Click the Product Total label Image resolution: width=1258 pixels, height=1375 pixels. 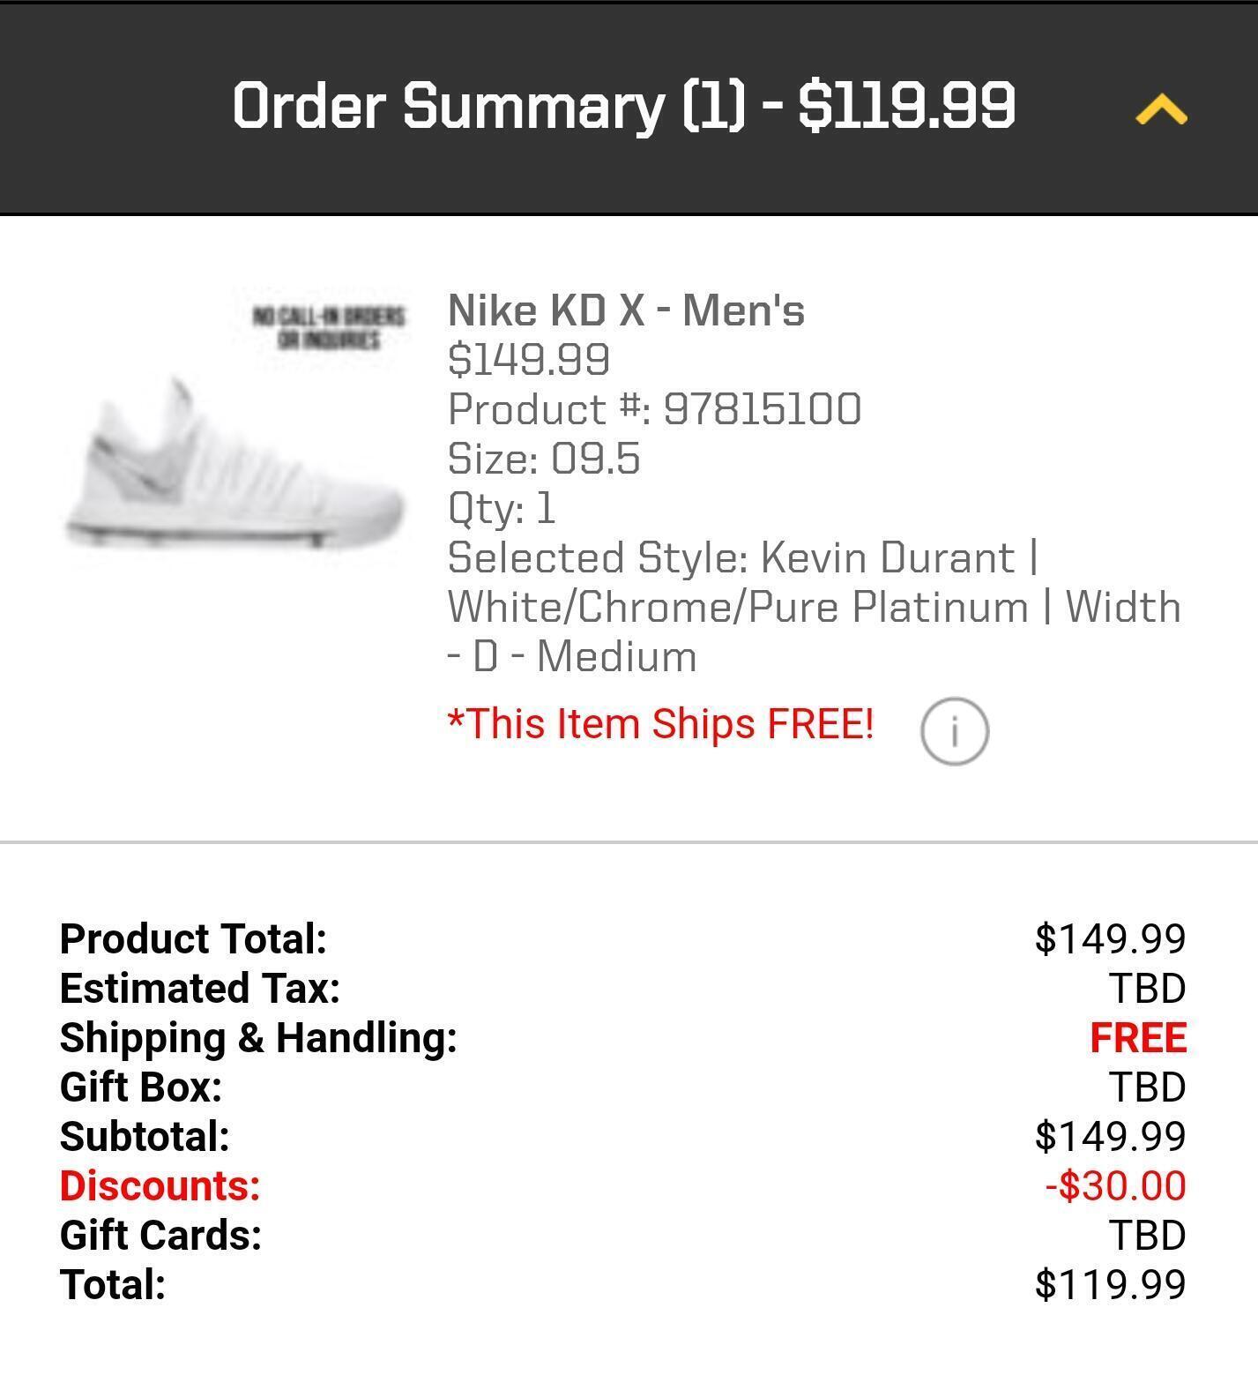pyautogui.click(x=193, y=939)
